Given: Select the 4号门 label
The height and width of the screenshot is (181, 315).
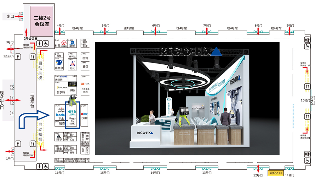Looking at the screenshot, I should point(60,26).
